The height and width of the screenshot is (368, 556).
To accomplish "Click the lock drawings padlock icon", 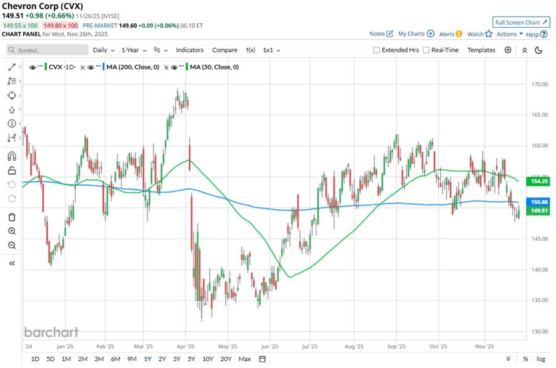I will (x=11, y=170).
